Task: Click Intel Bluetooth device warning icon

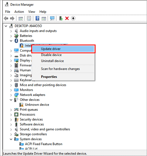Action: point(22,45)
